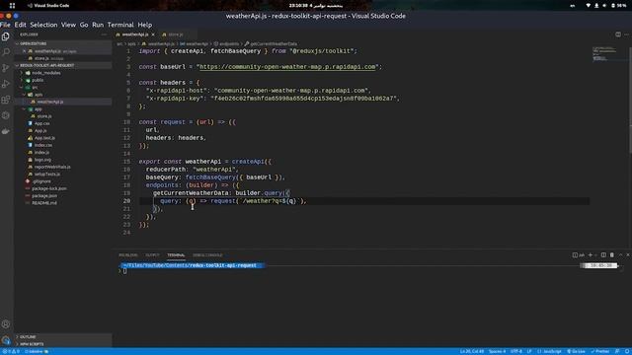Open Explorer panel More Actions ellipsis

tap(104, 35)
